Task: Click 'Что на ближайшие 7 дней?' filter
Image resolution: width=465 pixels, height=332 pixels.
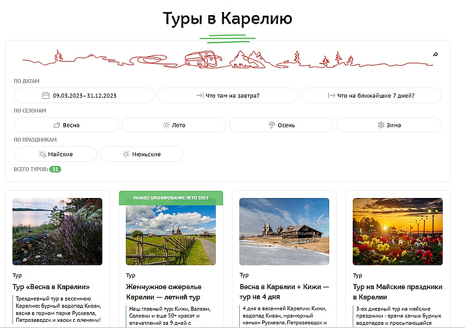Action: [x=371, y=95]
